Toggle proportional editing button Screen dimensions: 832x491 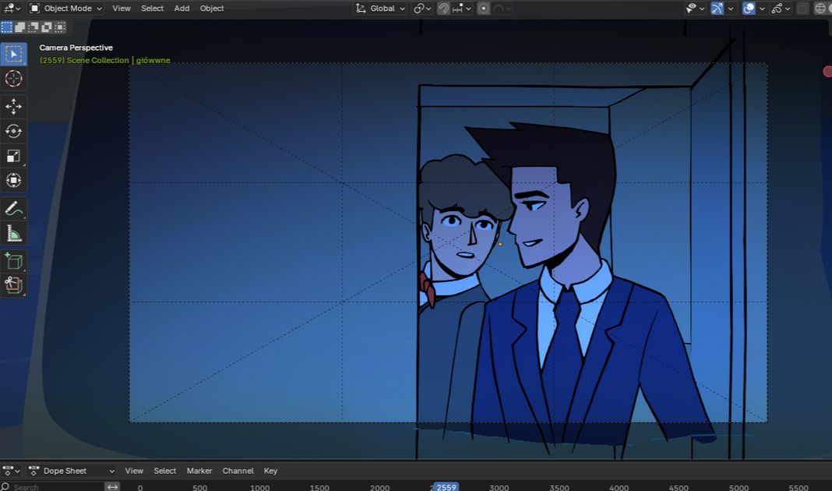point(484,9)
